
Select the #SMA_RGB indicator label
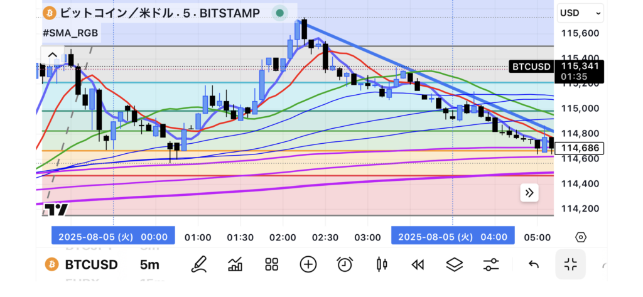click(x=70, y=32)
